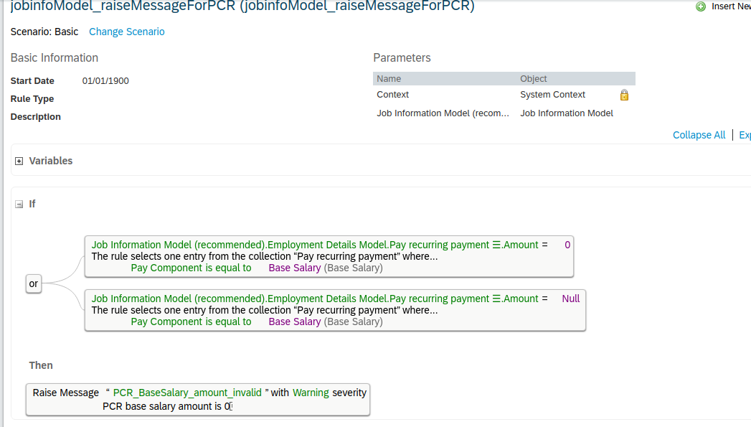Click the message text 'PCR base salary amount is 0'
This screenshot has height=427, width=751.
166,406
